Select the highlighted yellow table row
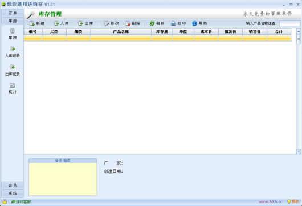Viewport: 302px width, 206px height. click(157, 39)
